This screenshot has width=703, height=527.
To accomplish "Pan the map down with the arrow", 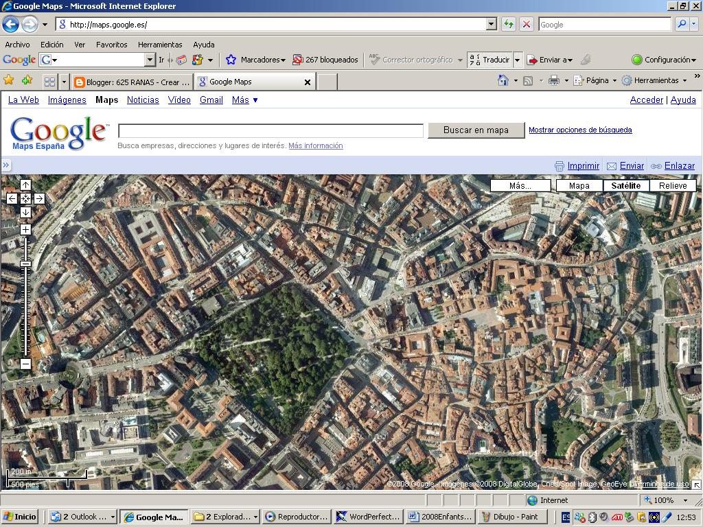I will coord(25,213).
